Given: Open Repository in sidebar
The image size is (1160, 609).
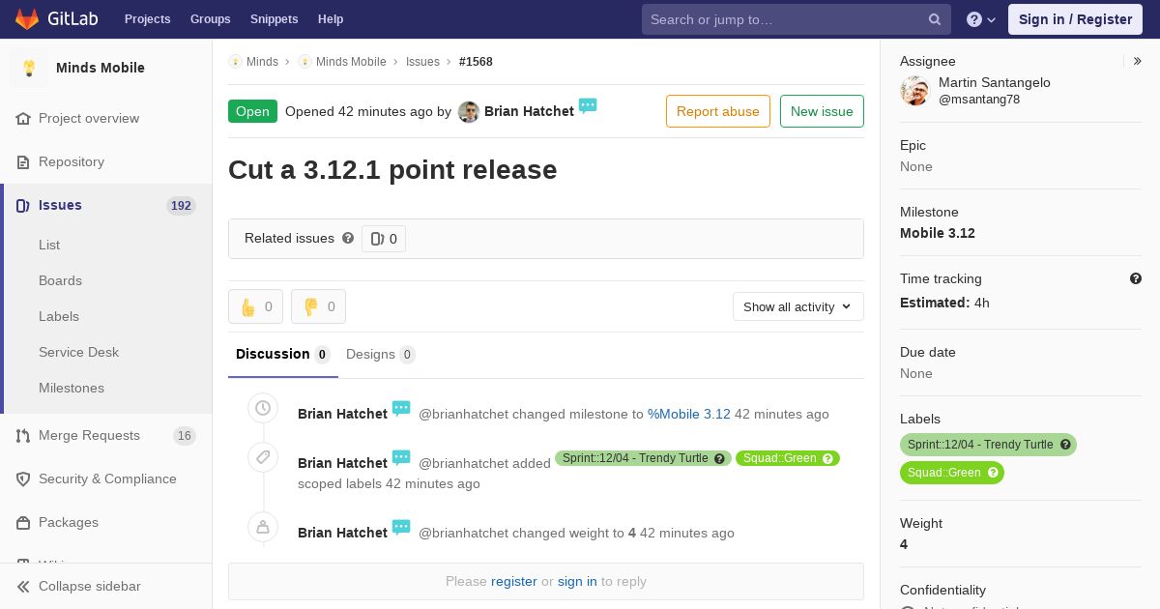Looking at the screenshot, I should point(72,161).
